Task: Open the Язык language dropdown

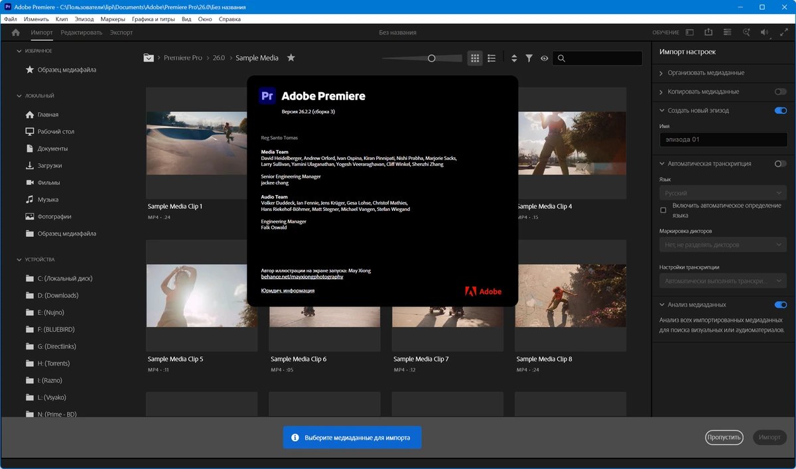Action: click(723, 194)
